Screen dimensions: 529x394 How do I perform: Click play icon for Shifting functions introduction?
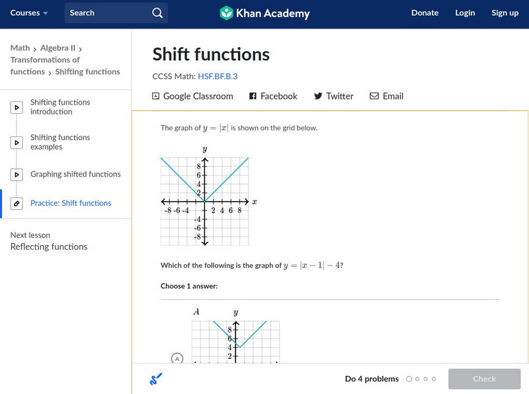coord(17,107)
